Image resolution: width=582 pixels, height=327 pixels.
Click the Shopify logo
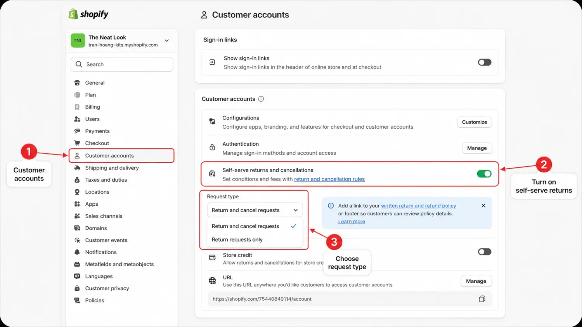tap(88, 14)
